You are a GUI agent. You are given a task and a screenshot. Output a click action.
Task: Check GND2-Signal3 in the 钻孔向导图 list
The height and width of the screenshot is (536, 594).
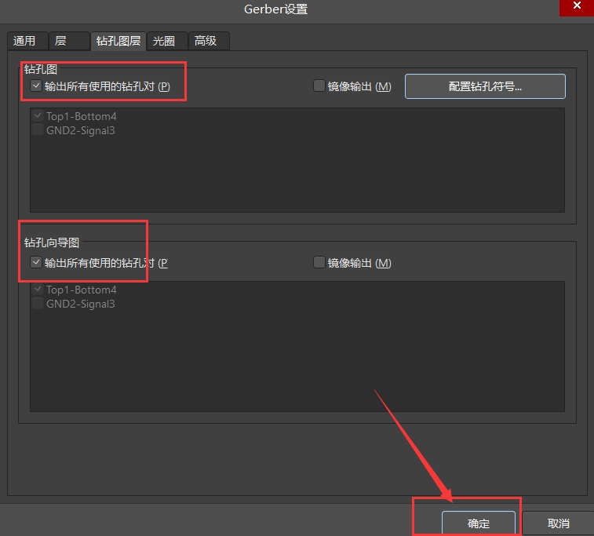(38, 304)
